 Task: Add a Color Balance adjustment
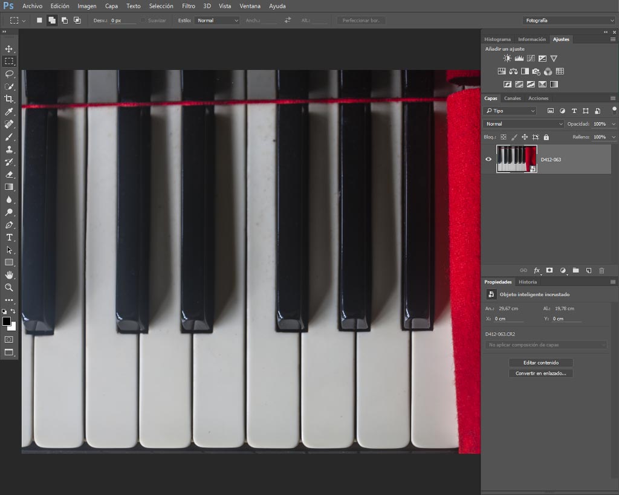[513, 71]
